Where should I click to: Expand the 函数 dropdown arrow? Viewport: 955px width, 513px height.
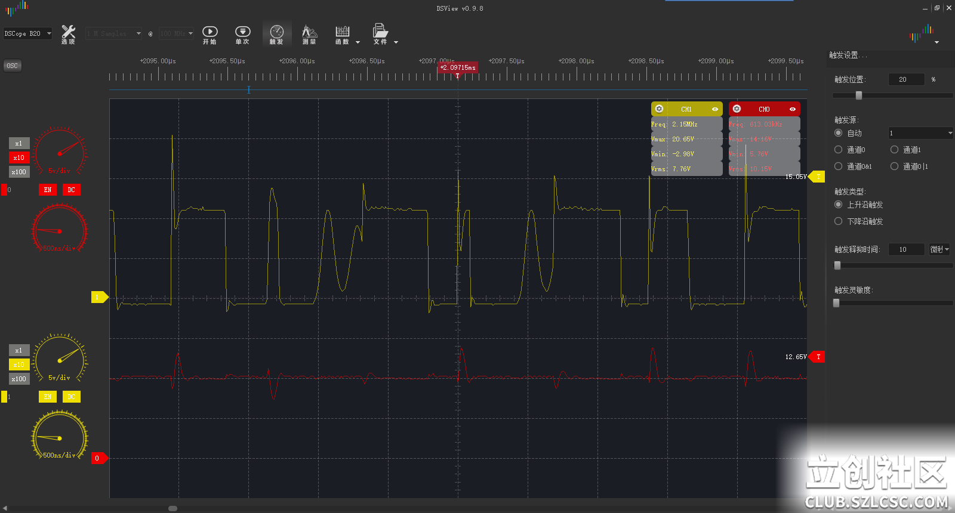pos(358,42)
